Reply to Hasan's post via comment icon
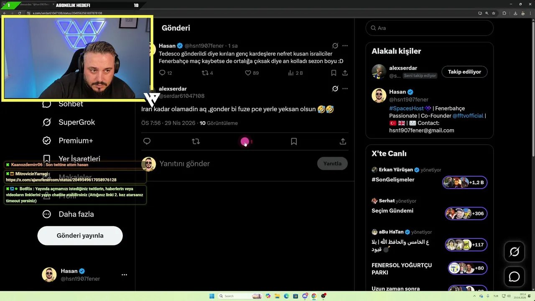This screenshot has height=301, width=535. [163, 73]
